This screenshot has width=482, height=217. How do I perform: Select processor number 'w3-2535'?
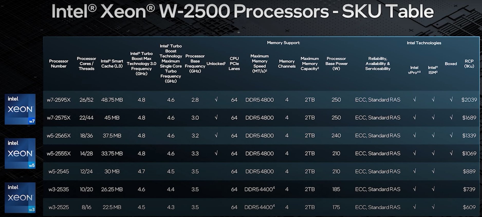point(59,189)
